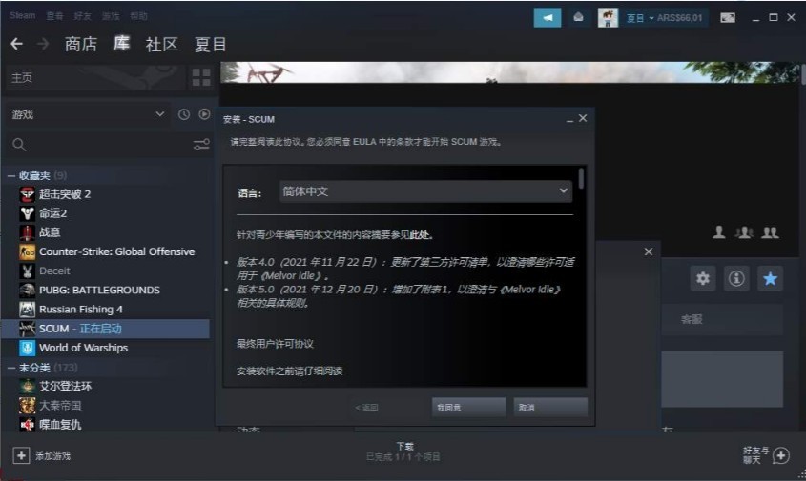The height and width of the screenshot is (481, 806).
Task: Click the announcements megaphone icon
Action: coord(548,17)
